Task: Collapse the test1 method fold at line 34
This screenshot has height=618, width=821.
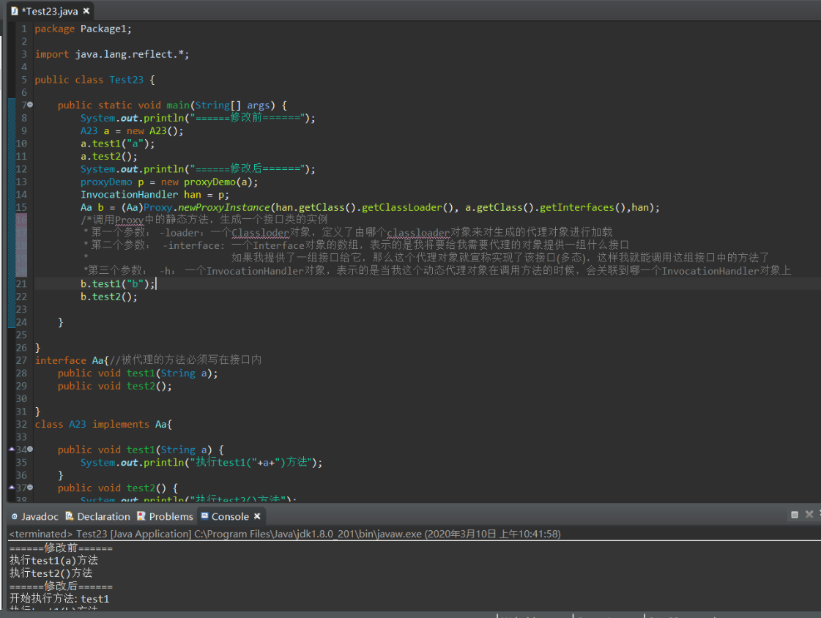Action: tap(30, 450)
